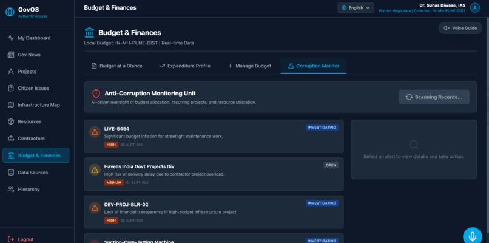
Task: Open the Budget at a Glance tab
Action: pyautogui.click(x=116, y=66)
